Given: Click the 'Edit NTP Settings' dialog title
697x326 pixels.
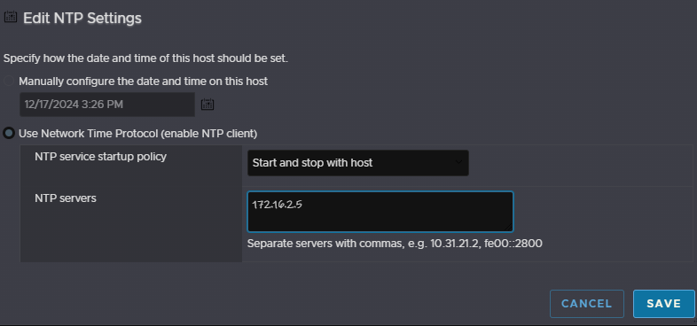Looking at the screenshot, I should tap(82, 19).
